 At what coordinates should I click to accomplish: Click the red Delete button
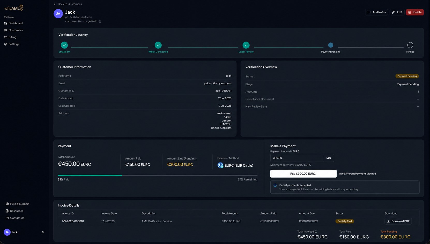pos(415,12)
